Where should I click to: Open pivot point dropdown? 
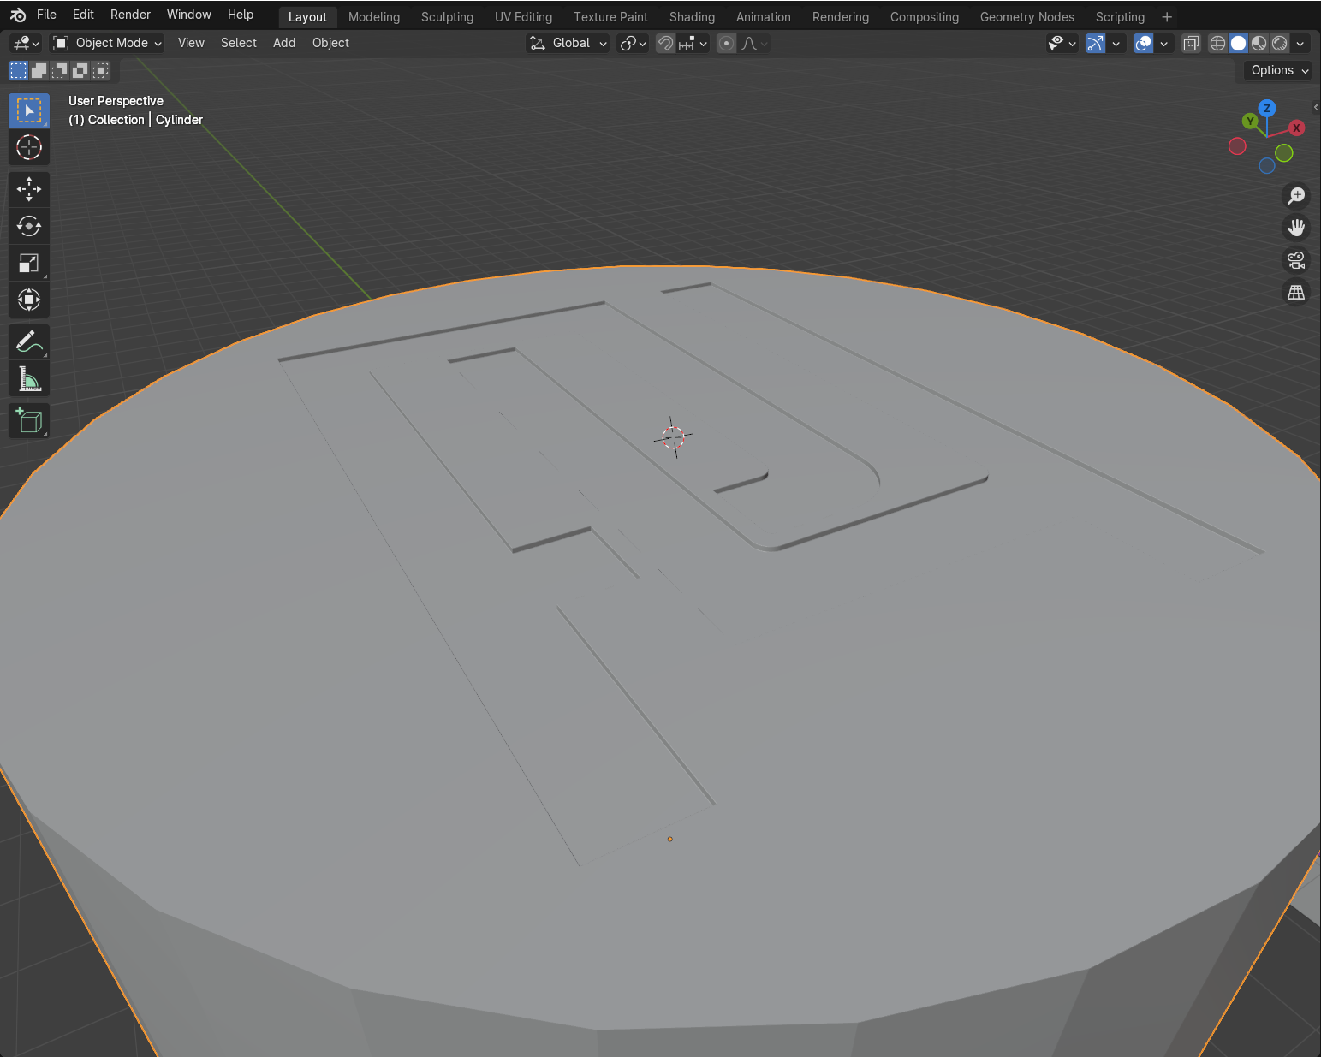tap(633, 43)
